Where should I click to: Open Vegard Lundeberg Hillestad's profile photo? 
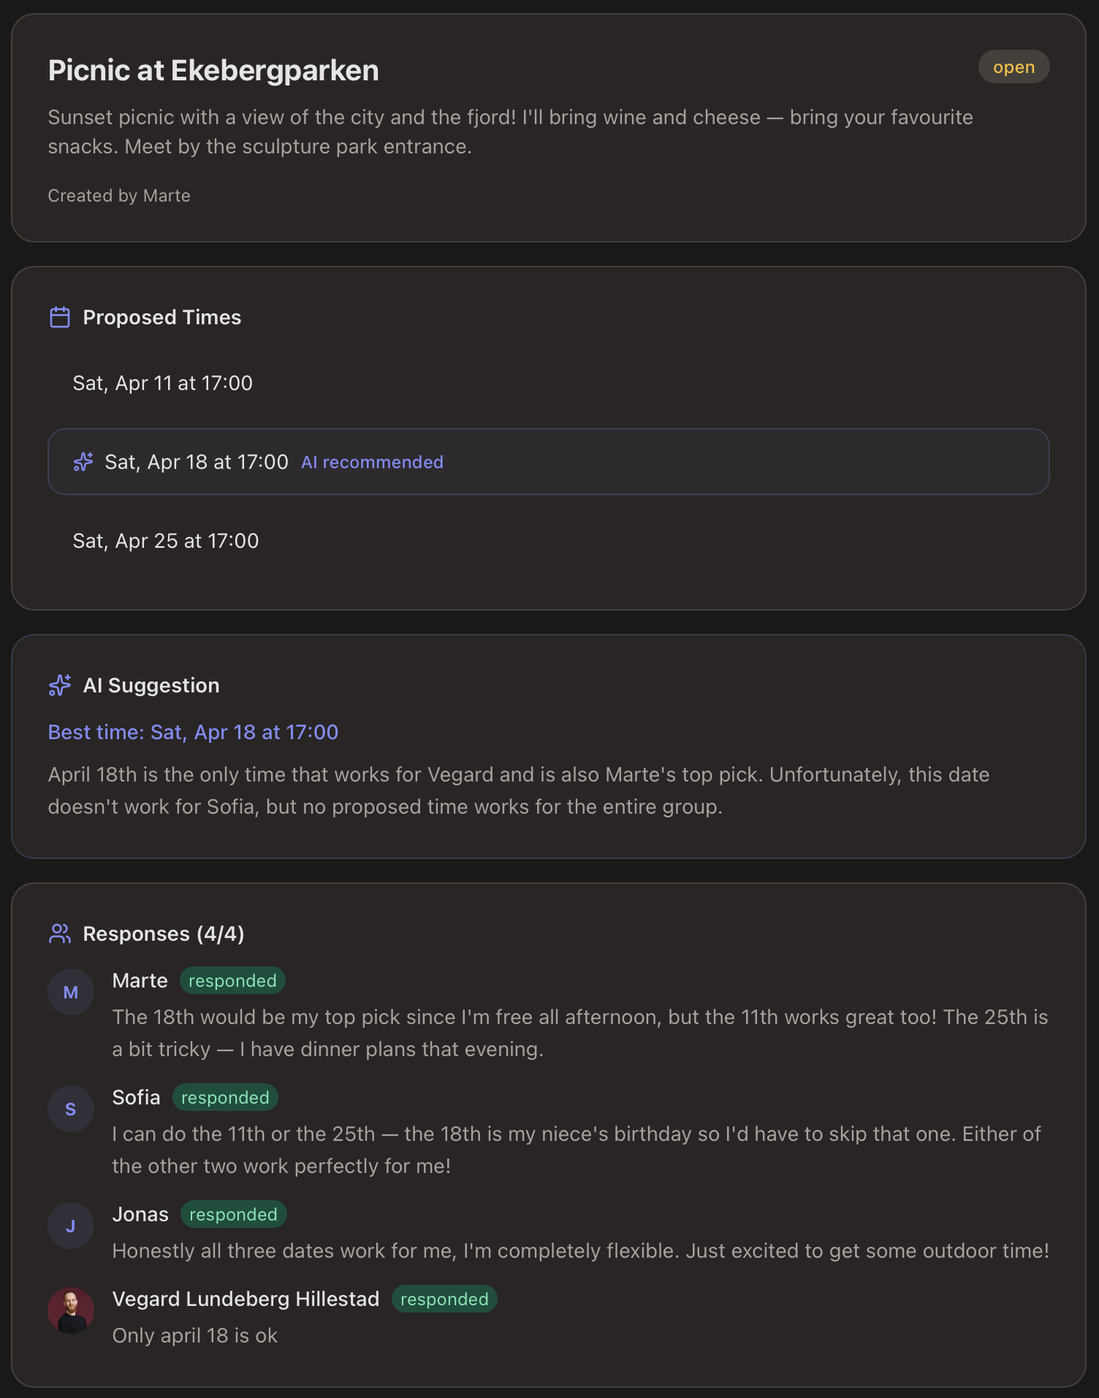click(71, 1310)
